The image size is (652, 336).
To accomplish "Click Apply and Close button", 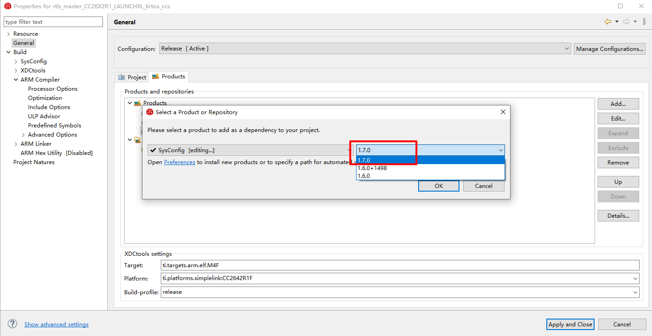I will [x=570, y=324].
